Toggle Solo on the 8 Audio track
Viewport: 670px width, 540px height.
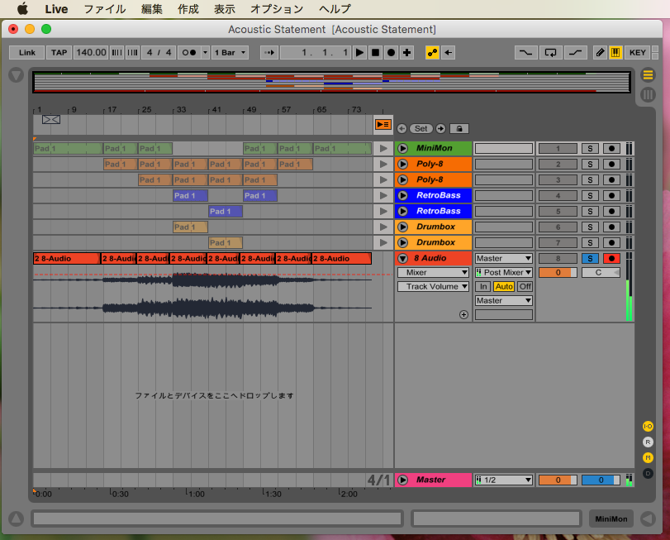point(590,258)
